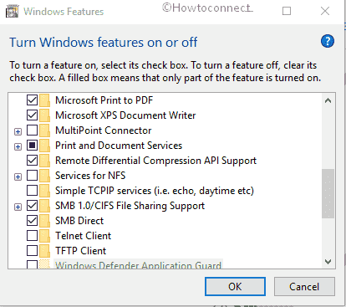The height and width of the screenshot is (307, 346).
Task: Select the TFTP Client label
Action: 80,251
